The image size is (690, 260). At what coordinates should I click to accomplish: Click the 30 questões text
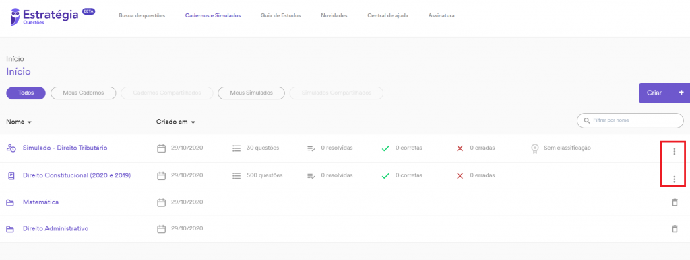pyautogui.click(x=263, y=148)
